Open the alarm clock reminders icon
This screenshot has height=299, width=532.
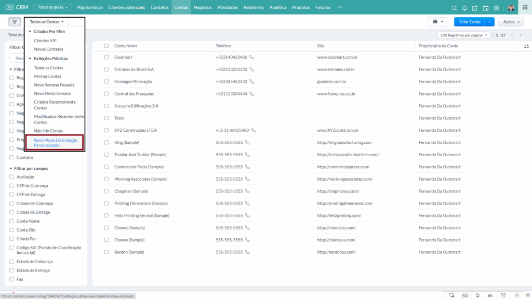pos(503,295)
